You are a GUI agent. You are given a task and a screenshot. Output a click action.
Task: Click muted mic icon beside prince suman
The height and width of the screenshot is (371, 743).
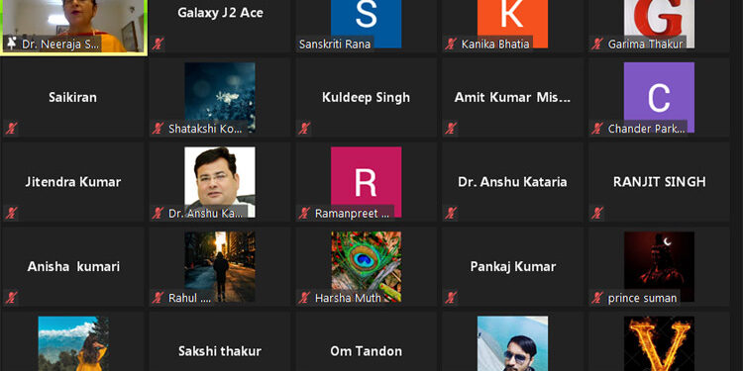pyautogui.click(x=597, y=298)
